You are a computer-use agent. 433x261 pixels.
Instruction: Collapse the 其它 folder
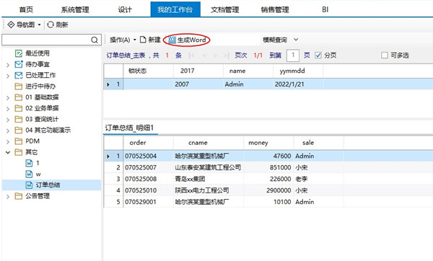[8, 152]
